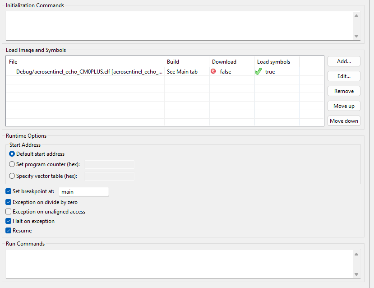374x288 pixels.
Task: Click the breakpoint field containing main
Action: (x=84, y=191)
